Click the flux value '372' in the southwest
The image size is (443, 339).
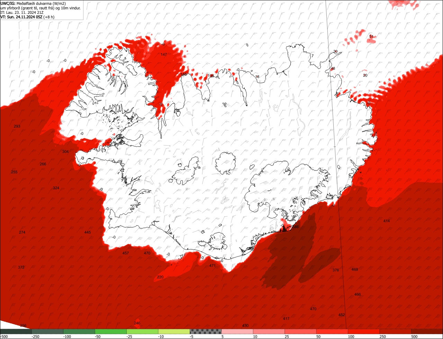click(x=21, y=267)
